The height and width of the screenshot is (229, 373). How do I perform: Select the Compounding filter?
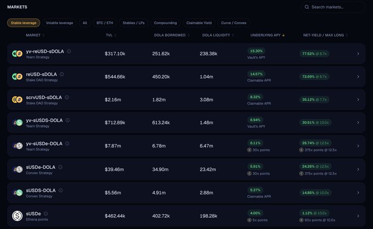coord(165,23)
